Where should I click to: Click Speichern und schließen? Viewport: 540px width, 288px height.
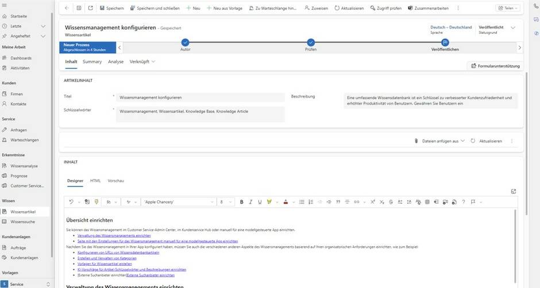pos(155,8)
